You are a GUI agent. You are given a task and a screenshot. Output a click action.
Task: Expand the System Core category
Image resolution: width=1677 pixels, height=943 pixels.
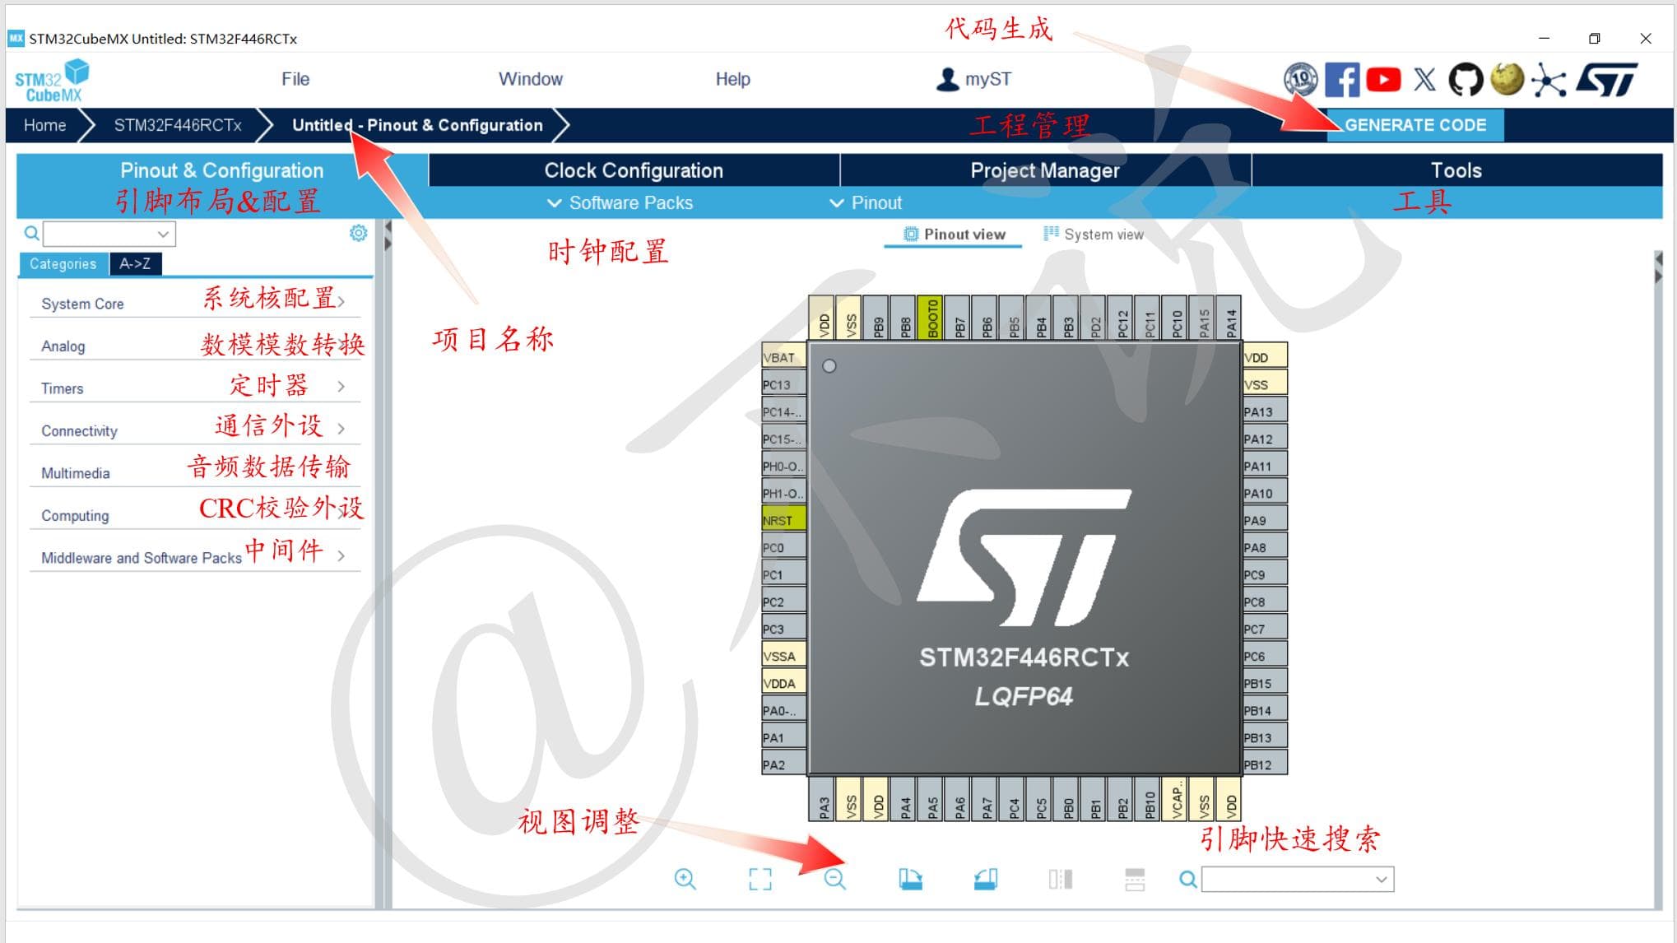(x=195, y=303)
